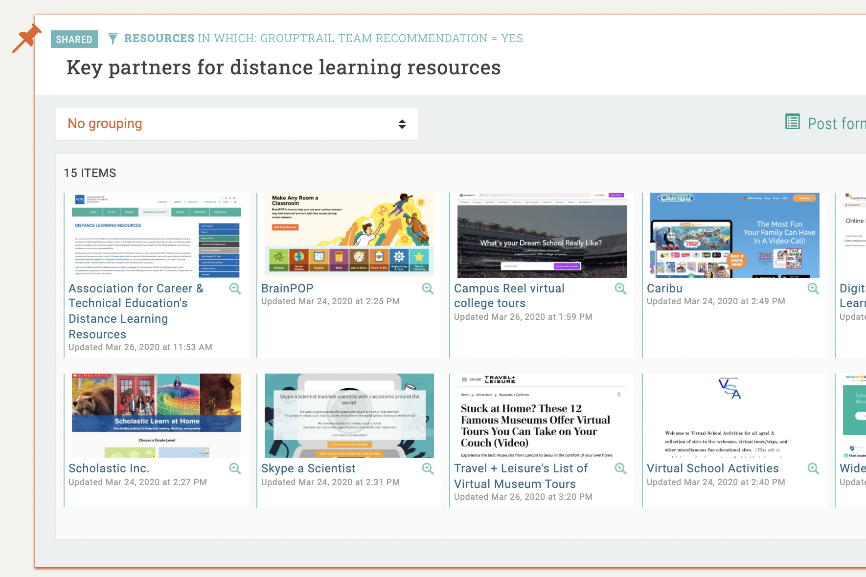Click the SHARED badge

(74, 39)
